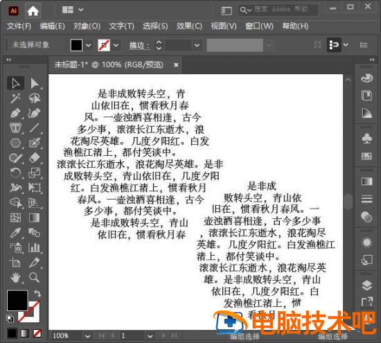
Task: Select the Lasso tool
Action: (x=35, y=98)
